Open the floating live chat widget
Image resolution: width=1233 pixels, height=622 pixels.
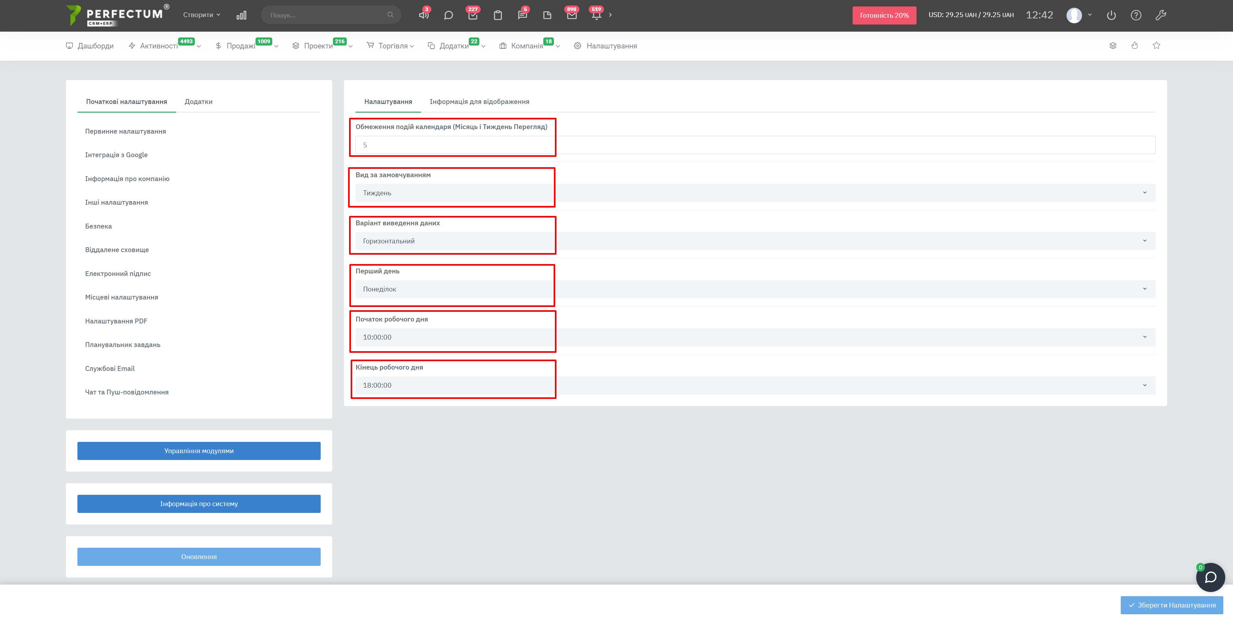pos(1210,577)
